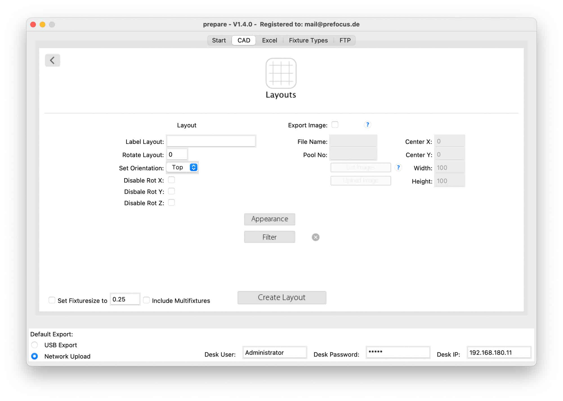Enable Set Fixturesize to checkbox
This screenshot has height=401, width=563.
coord(52,300)
